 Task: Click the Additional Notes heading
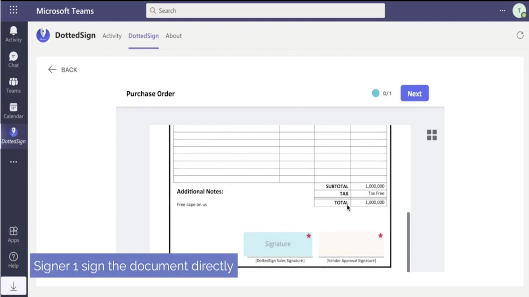[200, 191]
